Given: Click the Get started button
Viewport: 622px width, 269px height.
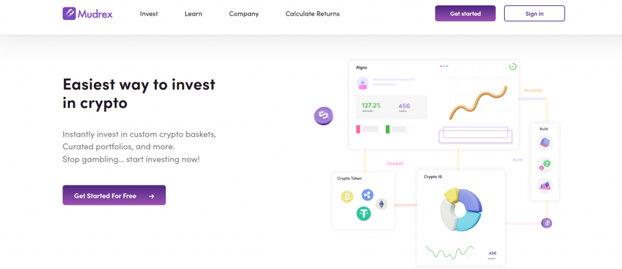Looking at the screenshot, I should click(465, 13).
